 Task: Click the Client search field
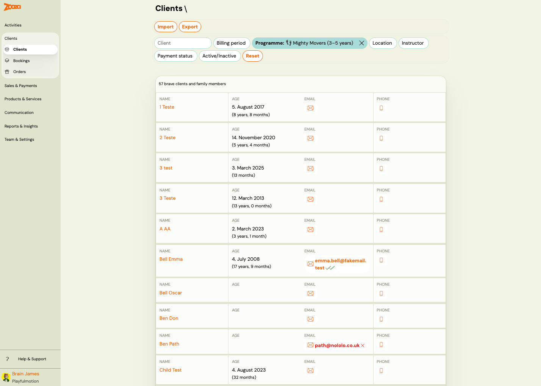point(183,43)
